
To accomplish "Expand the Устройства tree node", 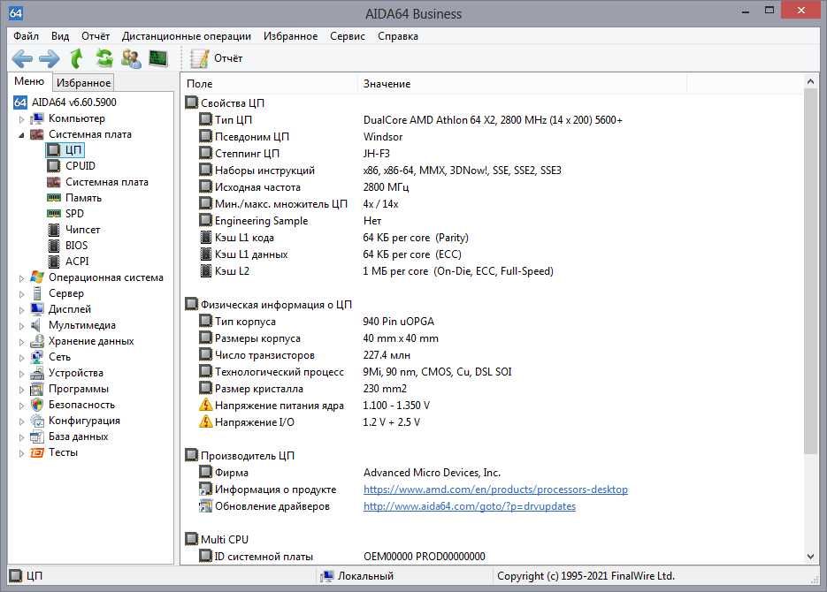I will 21,374.
